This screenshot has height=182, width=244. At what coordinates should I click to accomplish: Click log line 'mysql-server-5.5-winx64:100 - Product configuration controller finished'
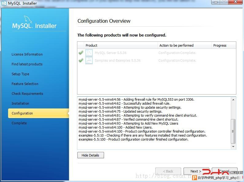pos(142,131)
